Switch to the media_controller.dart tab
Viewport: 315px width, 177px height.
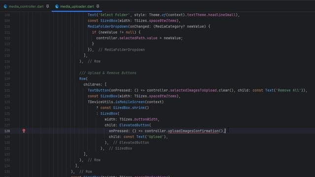click(26, 6)
